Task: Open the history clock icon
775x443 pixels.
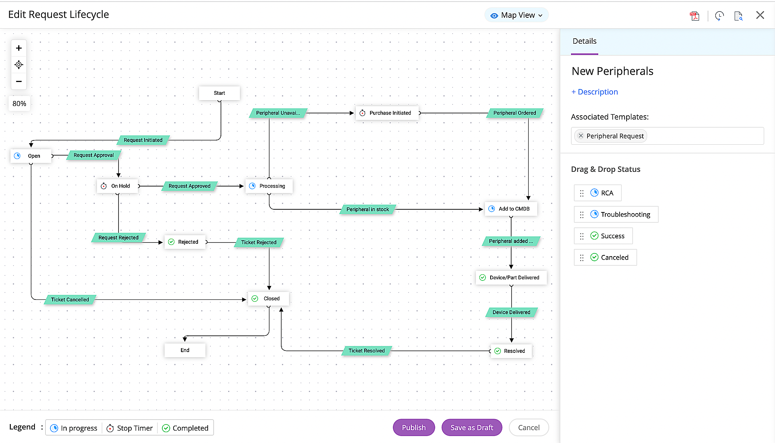Action: pos(719,16)
